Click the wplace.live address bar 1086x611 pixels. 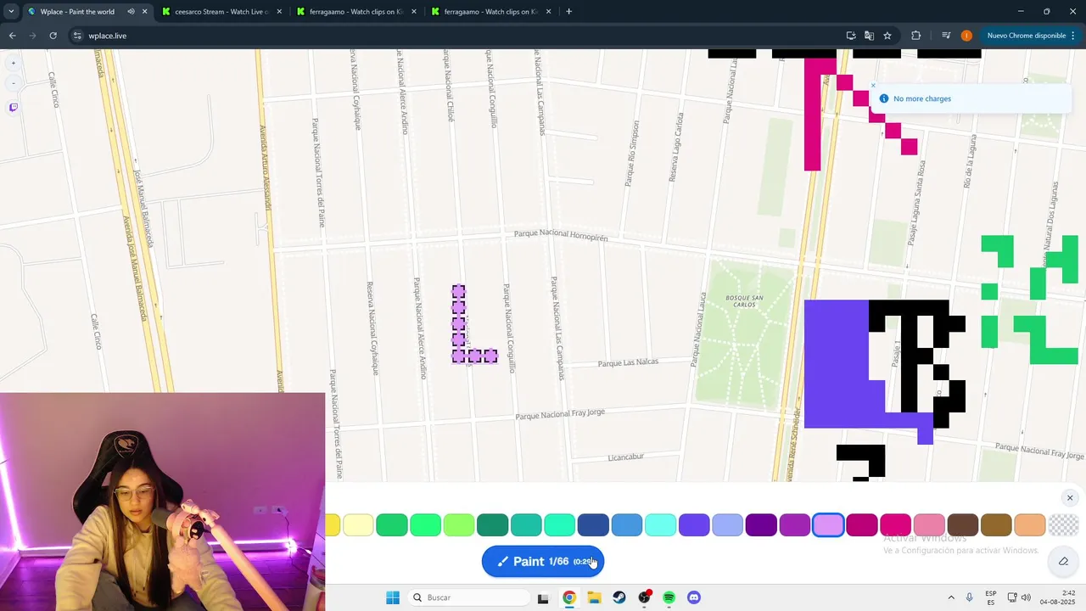pos(458,36)
